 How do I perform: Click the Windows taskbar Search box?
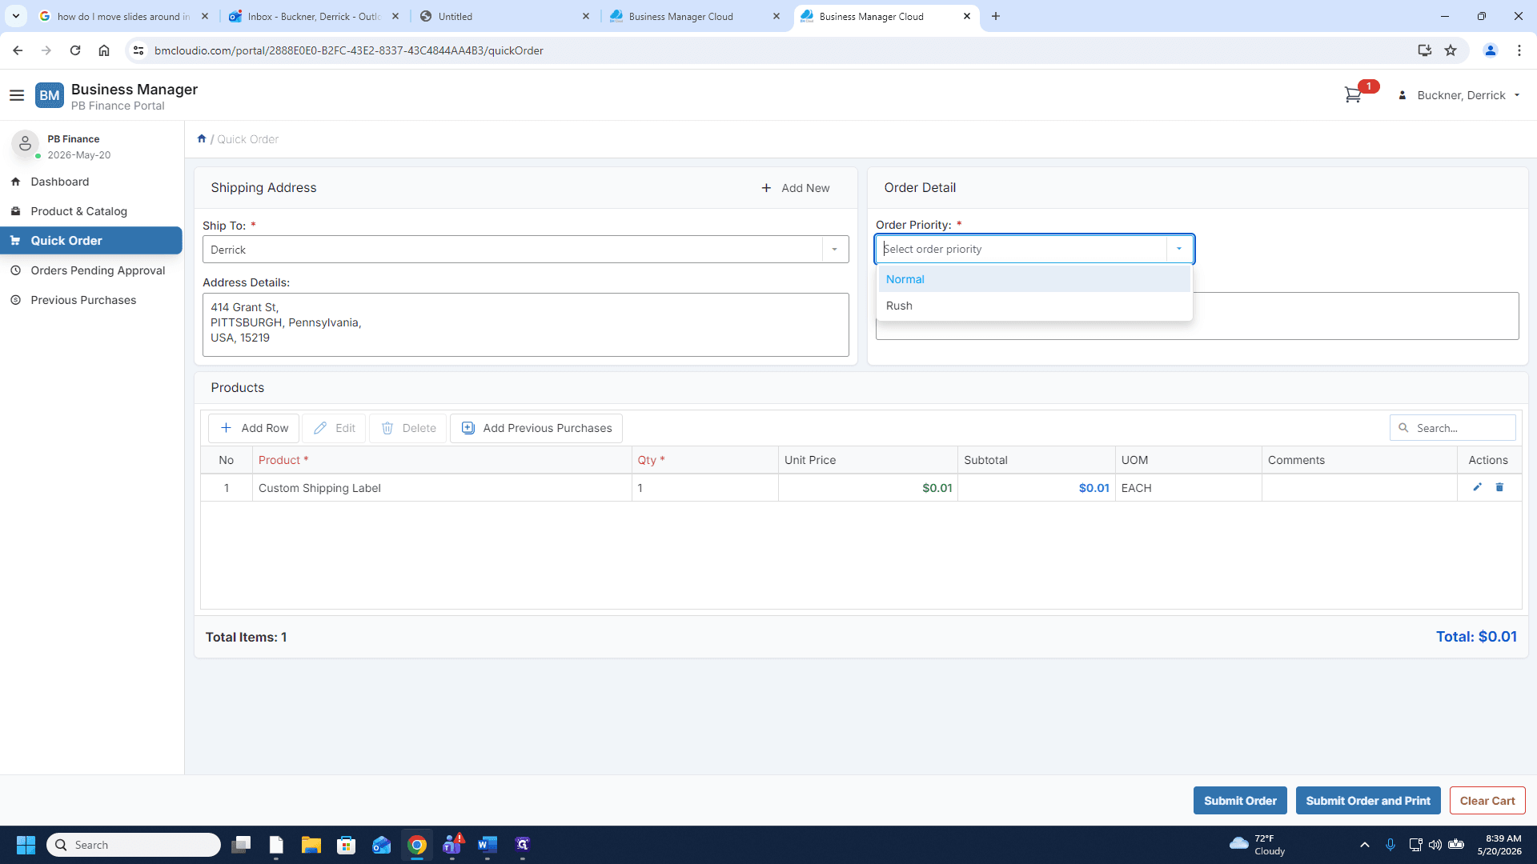134,845
